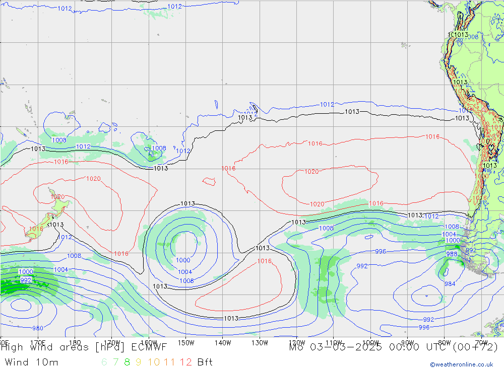Screen dimensions: 504x369
Task: Click the 'Mo 03-03-2025 00:00 UTC' timestamp
Action: click(x=369, y=347)
